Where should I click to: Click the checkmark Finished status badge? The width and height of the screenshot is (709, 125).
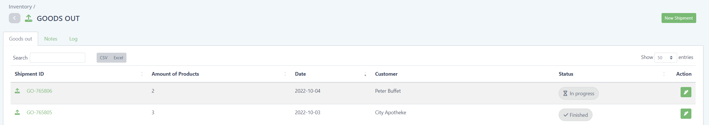pyautogui.click(x=575, y=115)
